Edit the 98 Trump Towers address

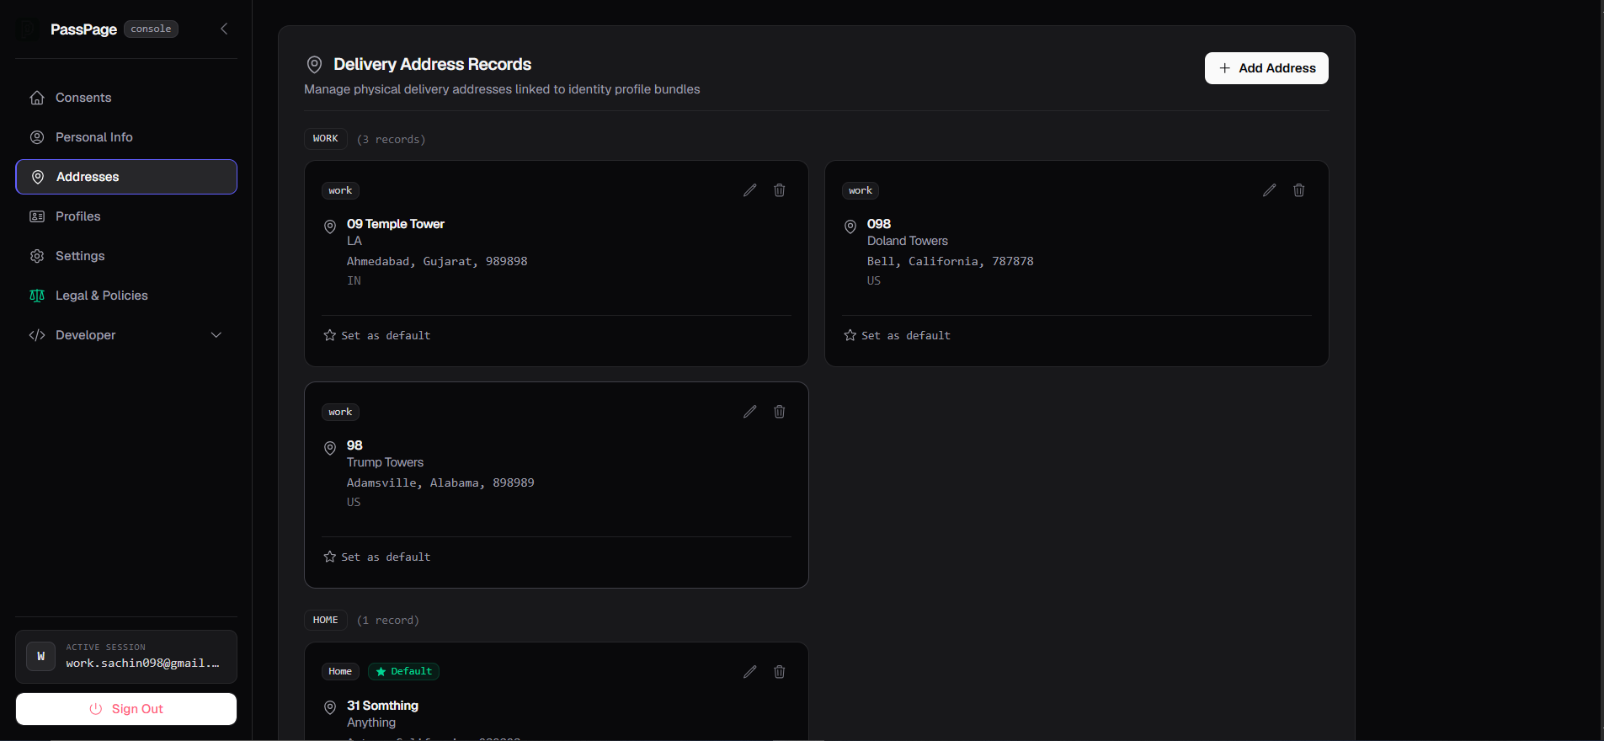click(x=749, y=412)
